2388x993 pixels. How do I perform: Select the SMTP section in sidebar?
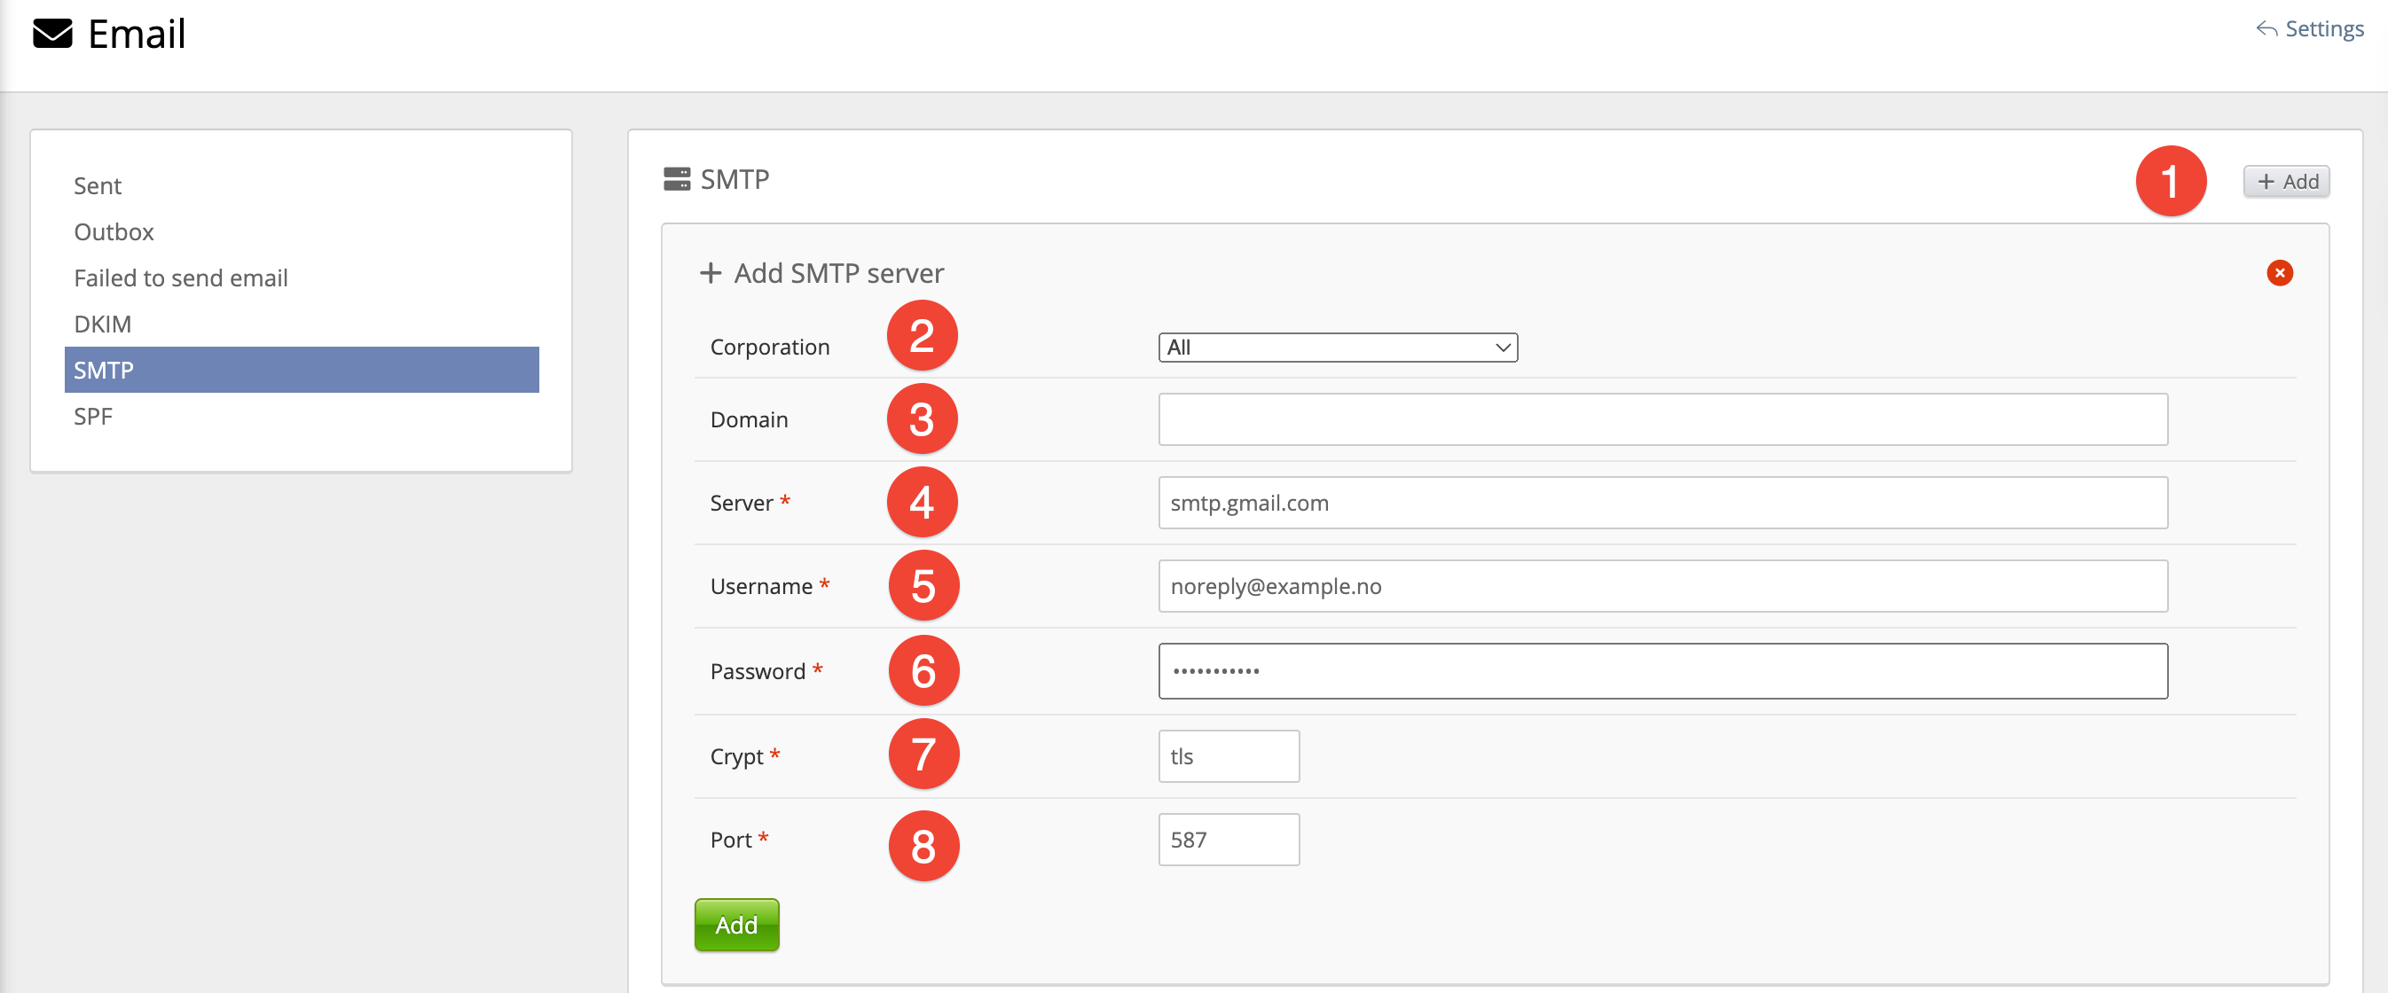(302, 371)
